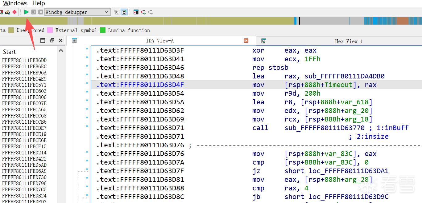Click the 200h value in mov r9d
Screen dimensions: 422x203
pyautogui.click(x=312, y=94)
